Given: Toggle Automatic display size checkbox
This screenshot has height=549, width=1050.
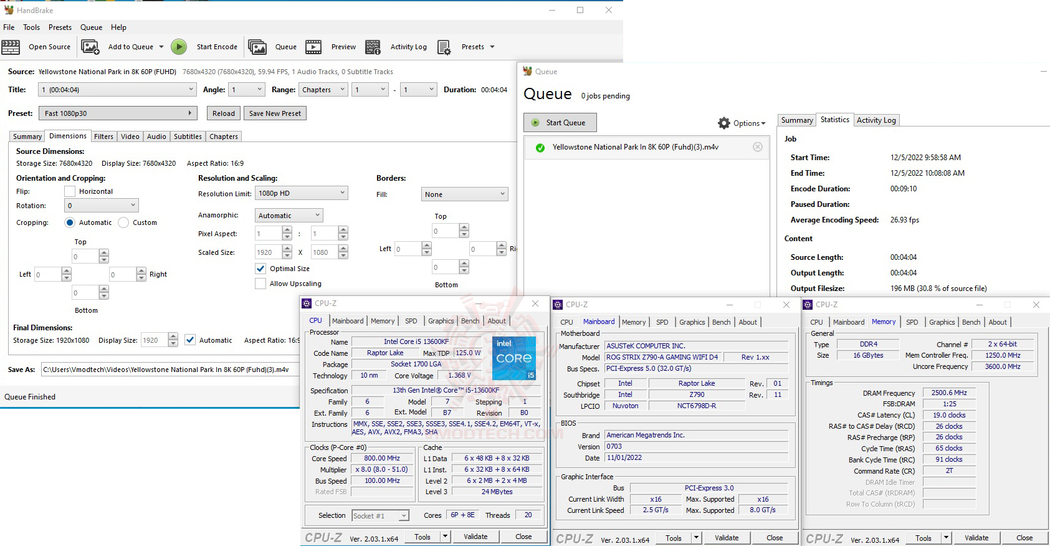Looking at the screenshot, I should tap(190, 340).
